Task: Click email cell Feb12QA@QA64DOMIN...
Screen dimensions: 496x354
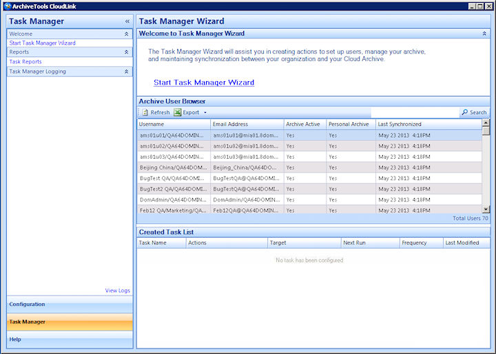Action: pos(247,210)
